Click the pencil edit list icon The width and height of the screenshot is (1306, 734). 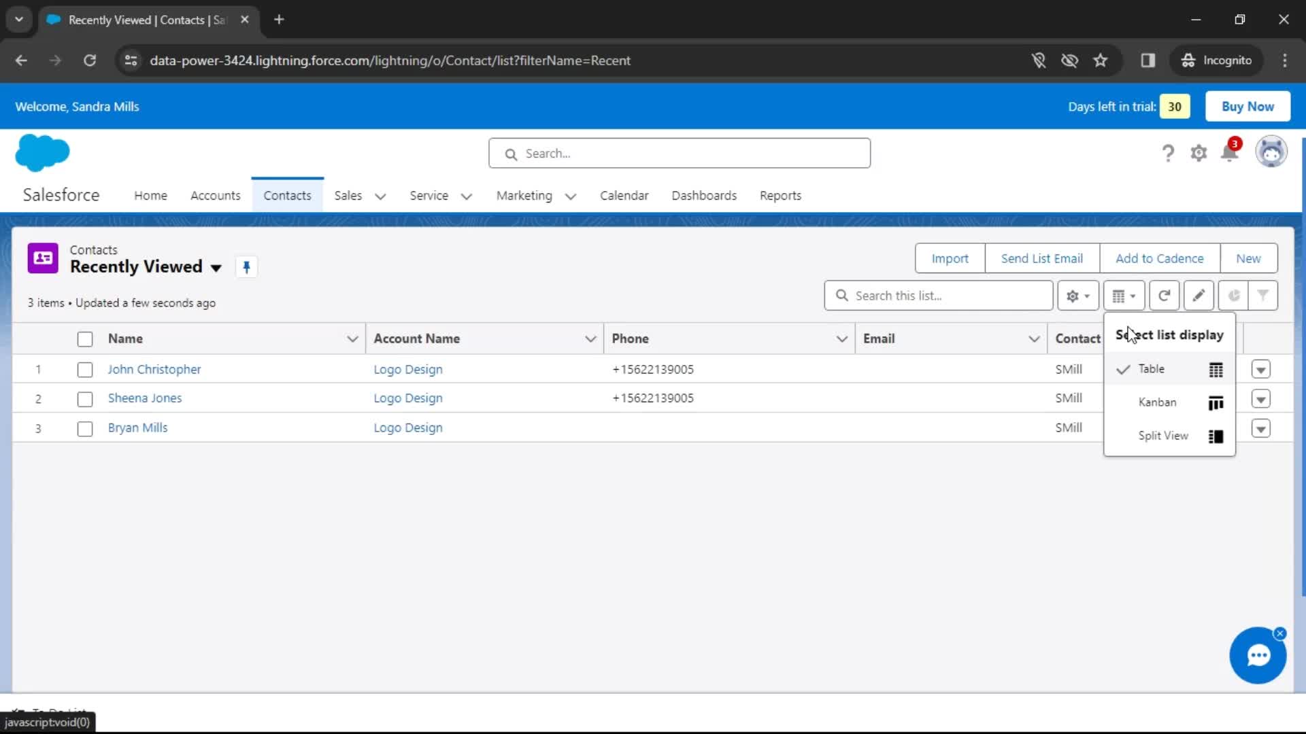click(1199, 296)
